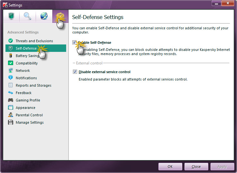Screen dimensions: 237x173
Task: Open Parental Control settings
Action: 36,115
